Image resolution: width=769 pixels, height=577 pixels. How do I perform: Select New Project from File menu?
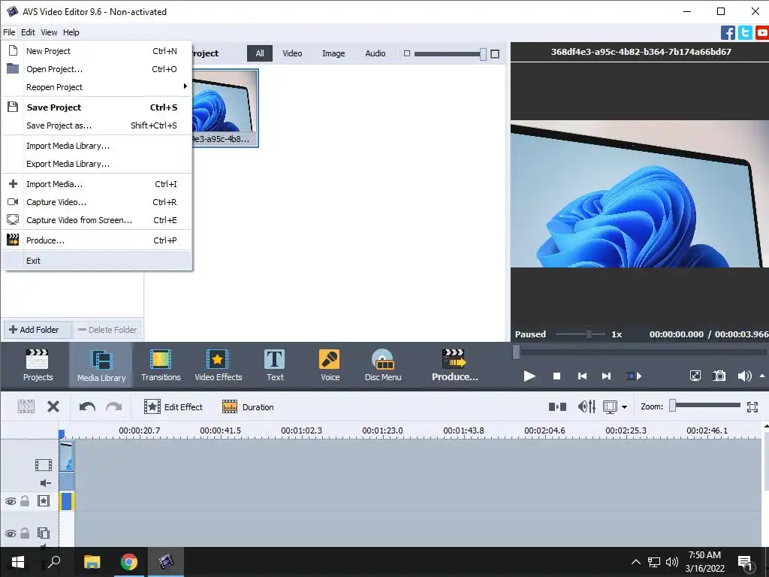(x=97, y=51)
